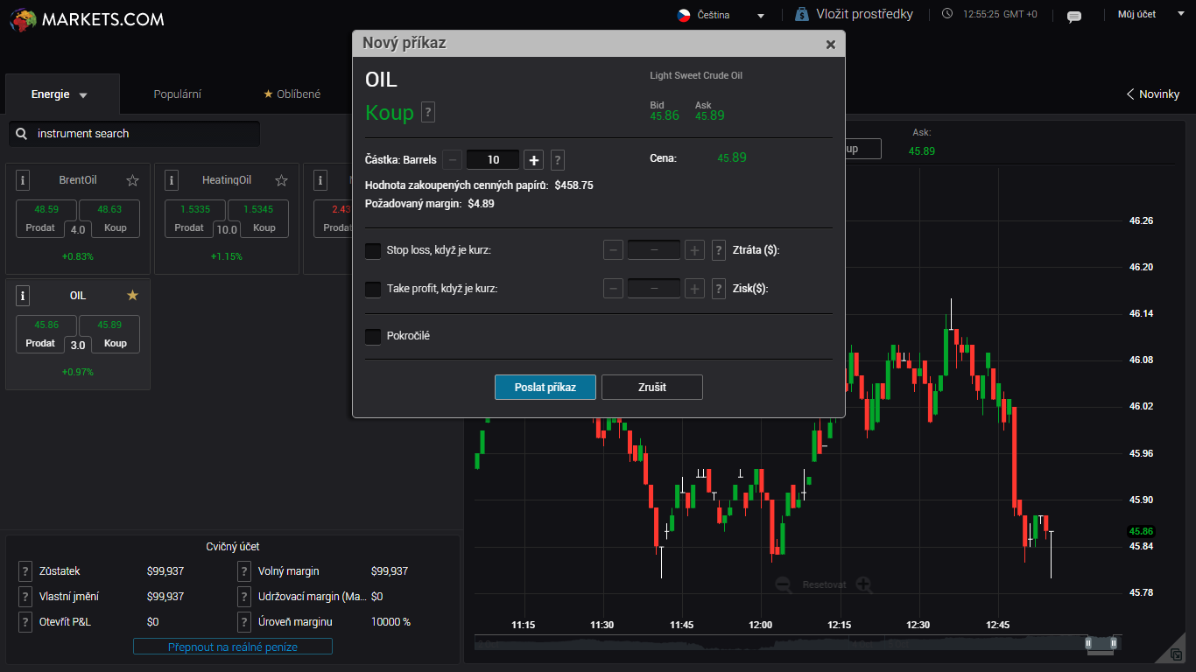The width and height of the screenshot is (1196, 672).
Task: Expand Energie category dropdown
Action: (x=62, y=94)
